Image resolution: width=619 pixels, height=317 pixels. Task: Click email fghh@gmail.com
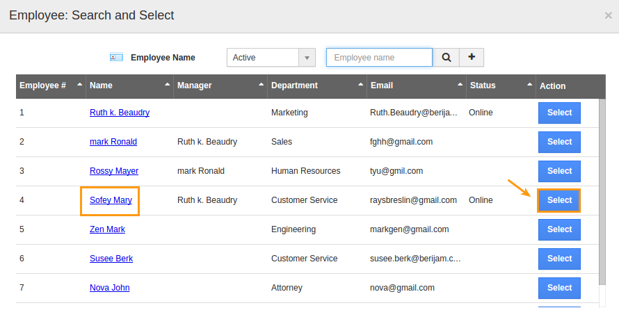click(401, 142)
